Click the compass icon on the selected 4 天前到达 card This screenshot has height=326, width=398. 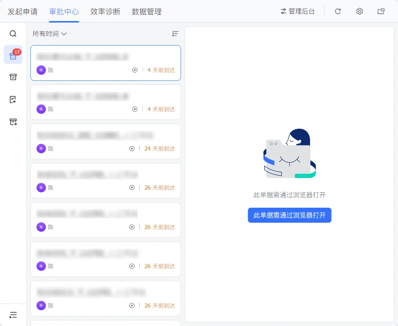click(x=135, y=70)
